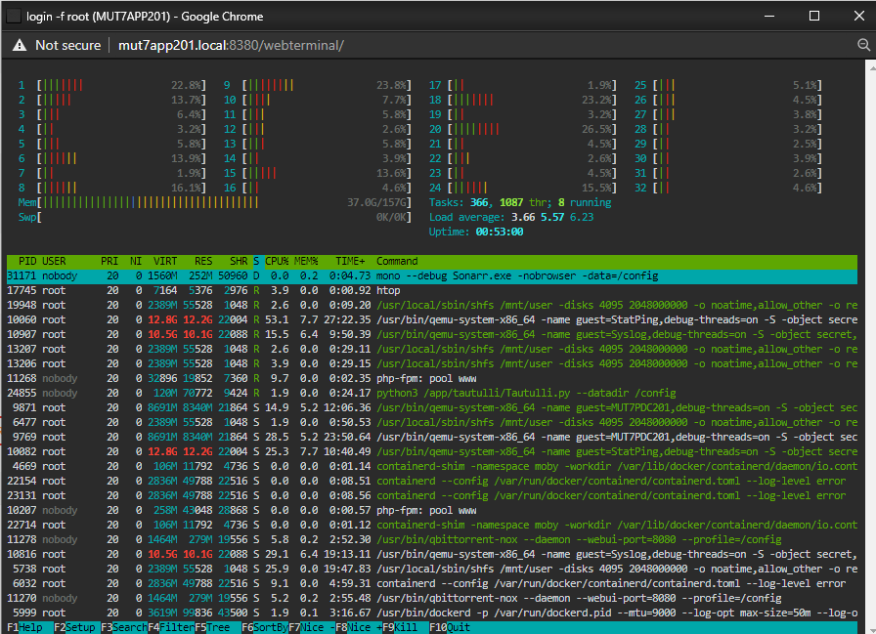
Task: Open the zoom magnifier icon in address bar
Action: point(863,45)
